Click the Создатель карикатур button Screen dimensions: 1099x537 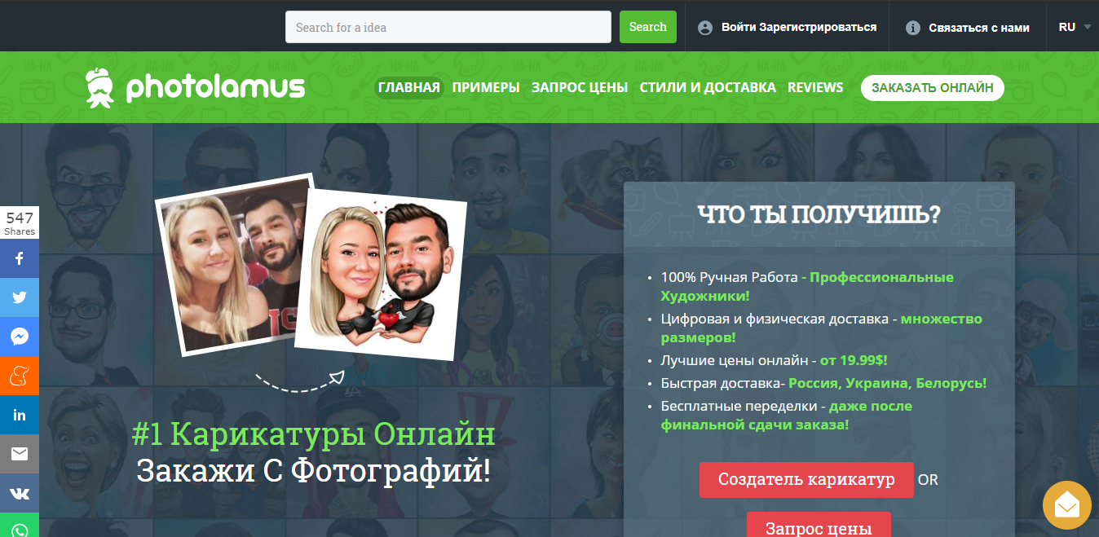[x=806, y=479]
